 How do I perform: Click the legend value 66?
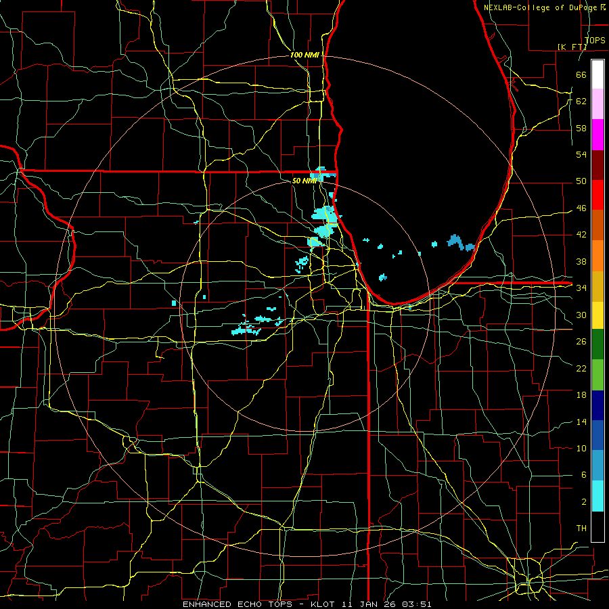click(x=581, y=74)
